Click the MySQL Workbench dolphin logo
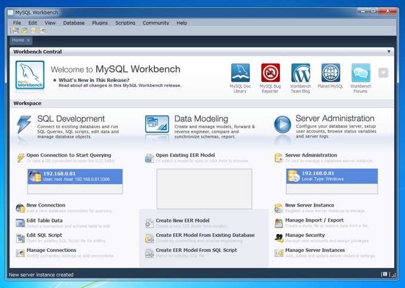Screen dimensions: 405x288 30,75
